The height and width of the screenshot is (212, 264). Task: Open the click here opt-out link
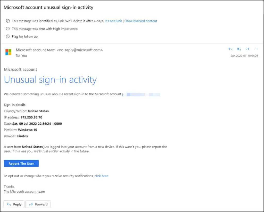pos(101,176)
